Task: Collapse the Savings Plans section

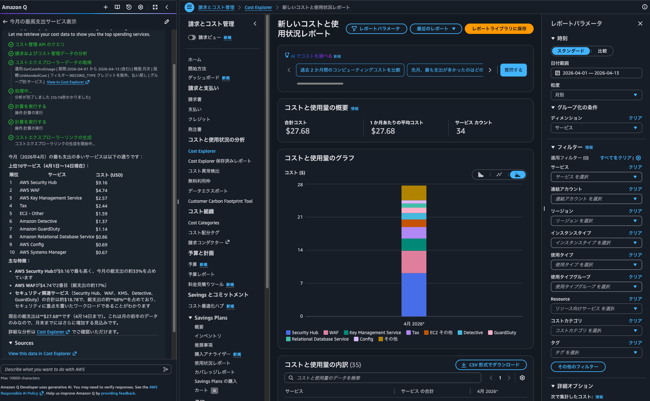Action: [x=190, y=318]
